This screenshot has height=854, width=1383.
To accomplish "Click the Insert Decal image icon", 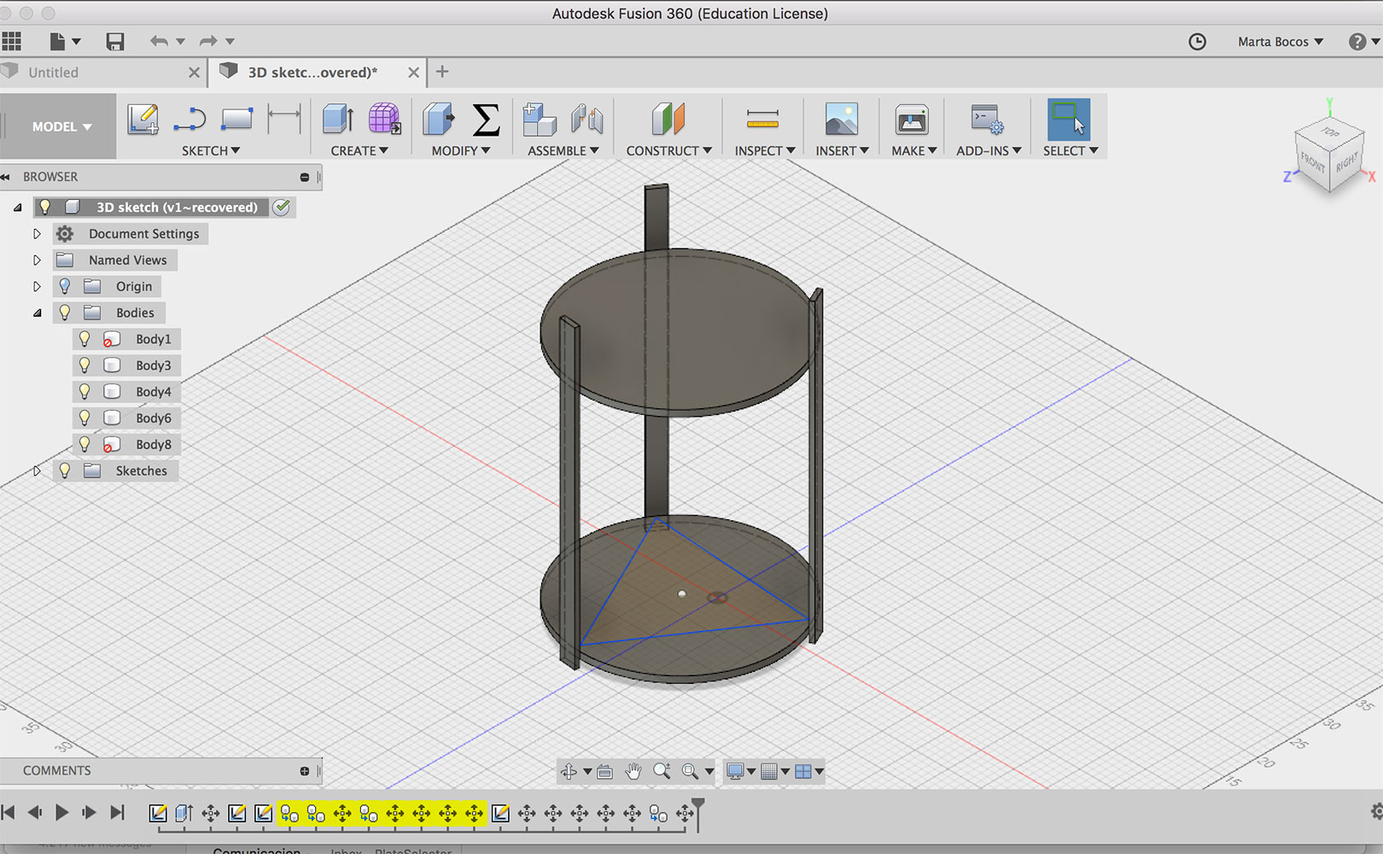I will (842, 119).
